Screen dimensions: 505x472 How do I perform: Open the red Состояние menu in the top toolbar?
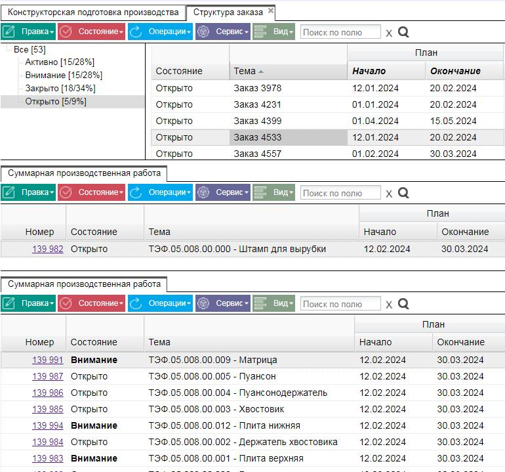(x=91, y=32)
